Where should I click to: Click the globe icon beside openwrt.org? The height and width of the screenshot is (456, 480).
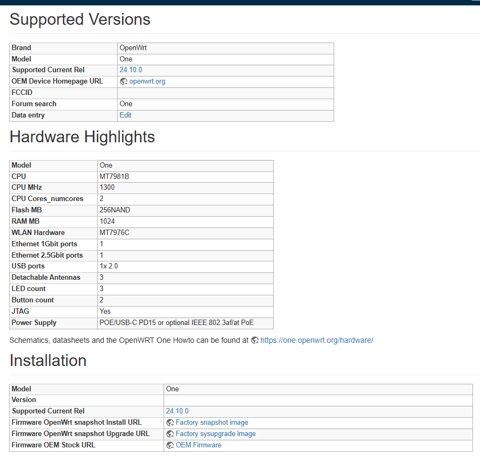tap(123, 81)
